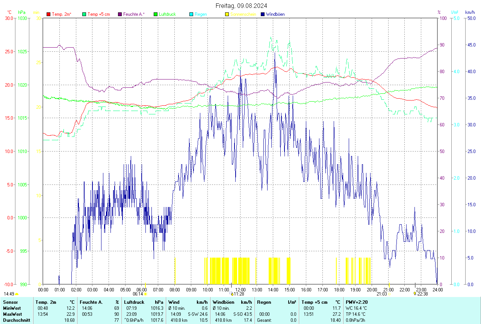Click the '1015' hPa axis value
The width and height of the screenshot is (481, 324).
(x=22, y=118)
